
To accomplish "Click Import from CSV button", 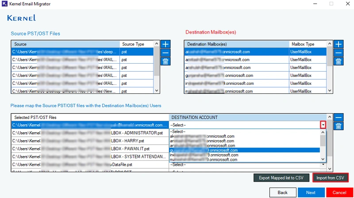I will tap(330, 178).
